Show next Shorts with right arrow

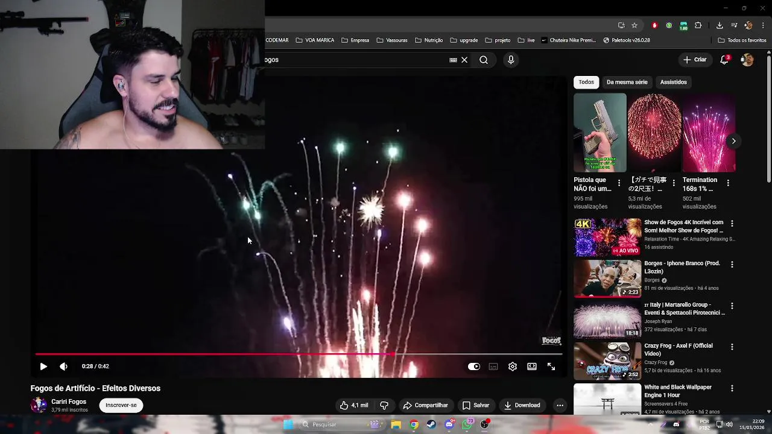tap(733, 141)
